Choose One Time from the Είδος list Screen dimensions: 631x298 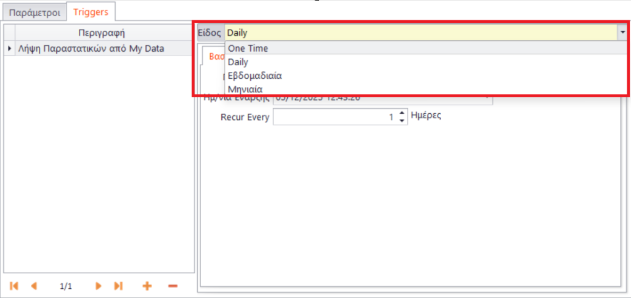tap(248, 49)
